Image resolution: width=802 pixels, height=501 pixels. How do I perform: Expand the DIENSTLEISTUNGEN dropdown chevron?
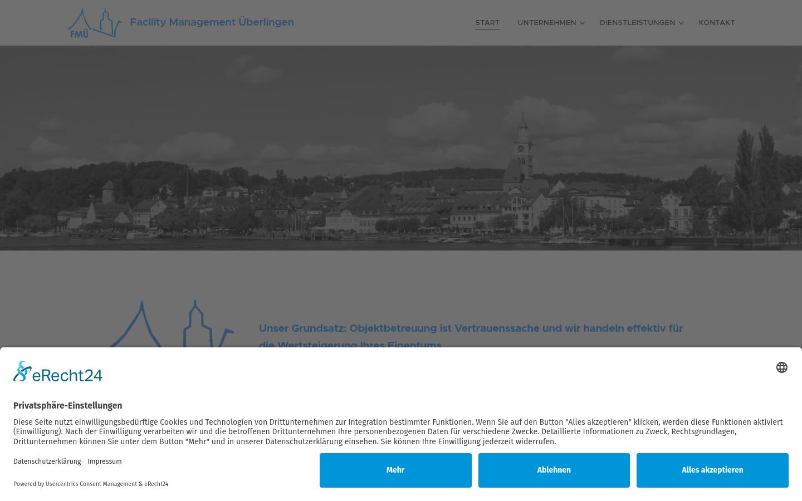coord(681,23)
